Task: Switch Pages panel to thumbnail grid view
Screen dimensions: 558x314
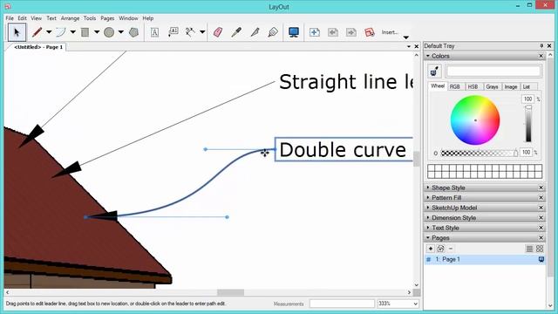Action: pos(540,249)
